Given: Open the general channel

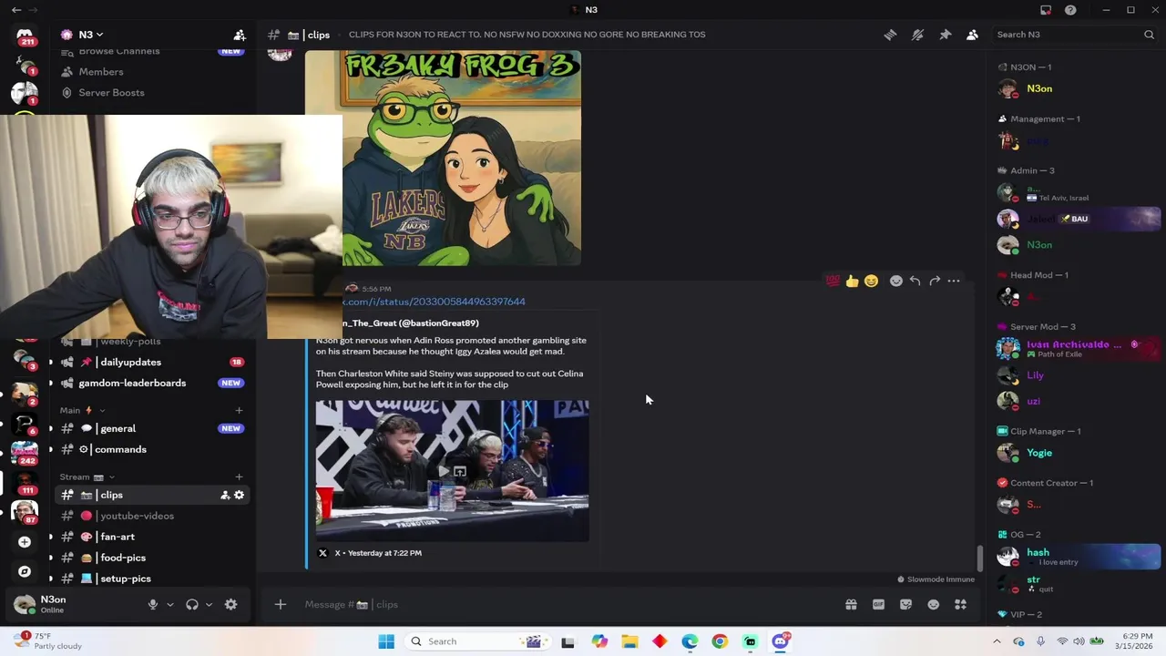Looking at the screenshot, I should [118, 428].
